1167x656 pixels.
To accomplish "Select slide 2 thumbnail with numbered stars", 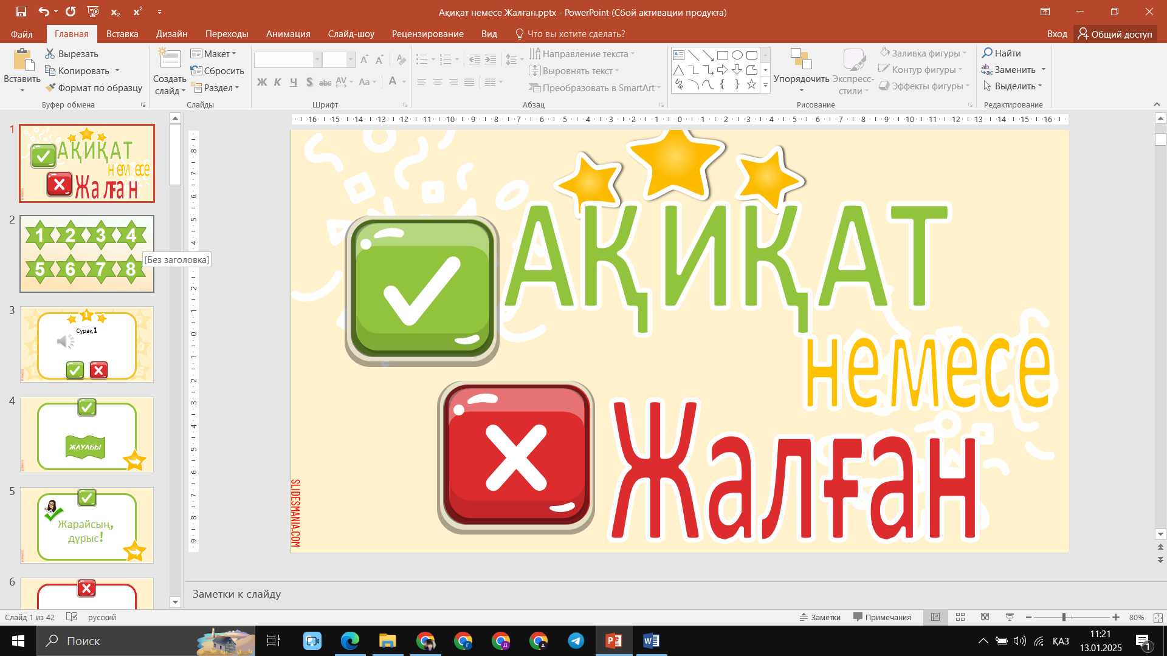I will pos(87,253).
